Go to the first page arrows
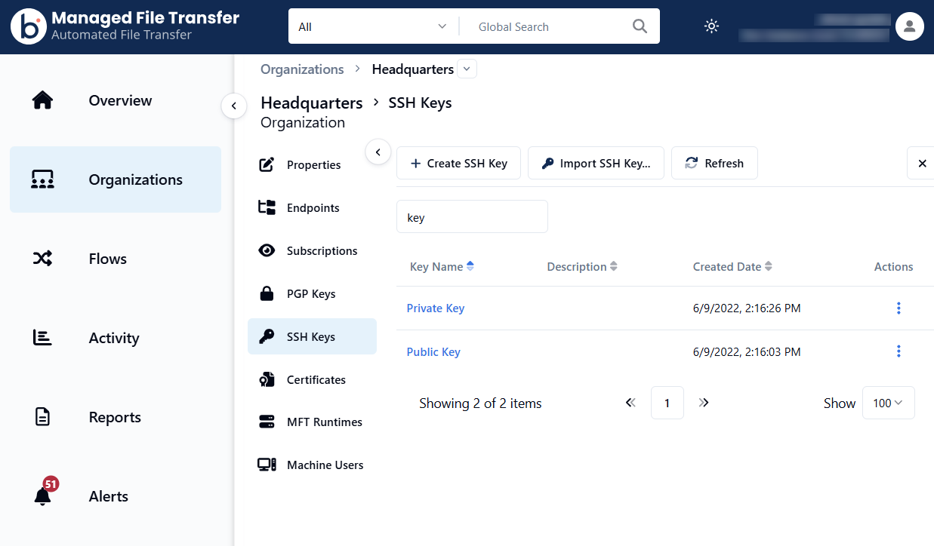This screenshot has height=546, width=934. point(630,403)
